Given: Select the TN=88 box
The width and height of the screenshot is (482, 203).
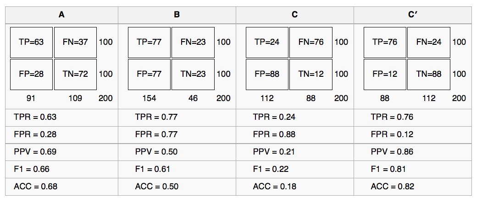Looking at the screenshot, I should point(429,74).
